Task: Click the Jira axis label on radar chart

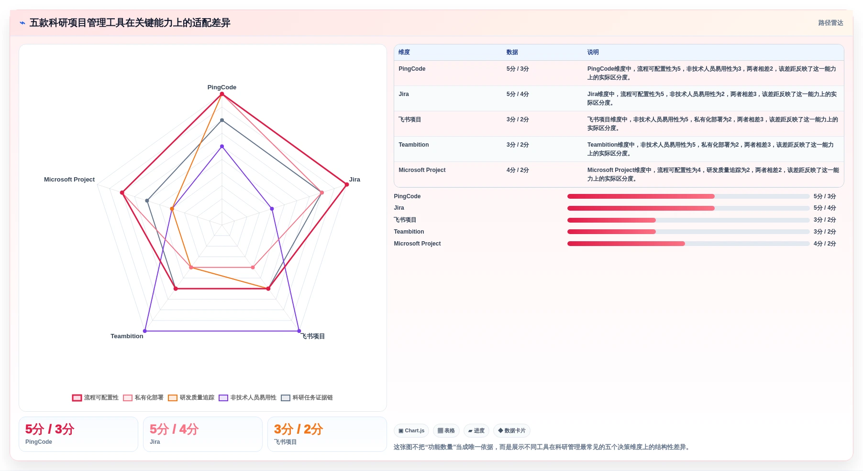Action: pyautogui.click(x=354, y=180)
